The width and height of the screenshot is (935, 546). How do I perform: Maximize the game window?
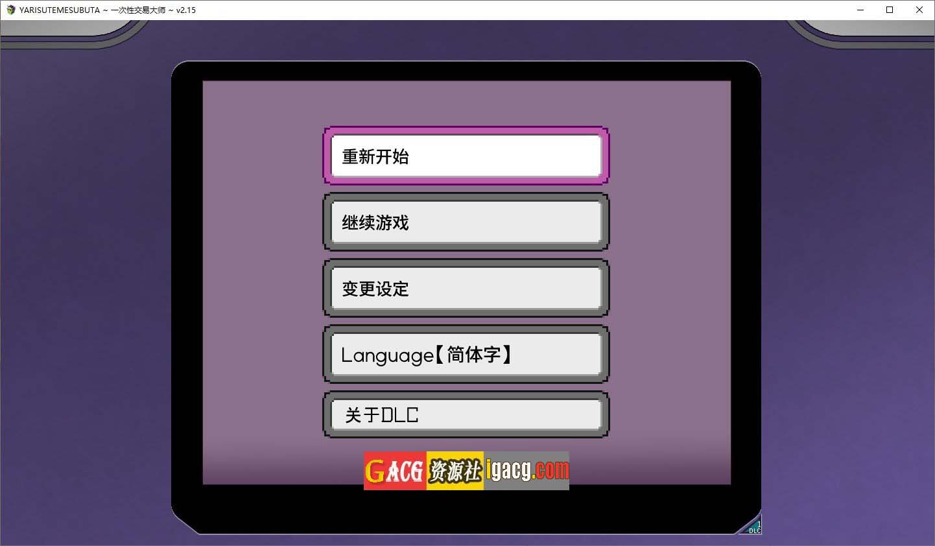890,10
